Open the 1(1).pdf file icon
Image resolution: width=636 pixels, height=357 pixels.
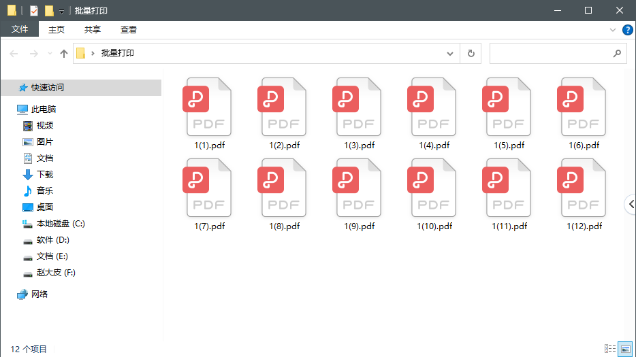[x=207, y=107]
